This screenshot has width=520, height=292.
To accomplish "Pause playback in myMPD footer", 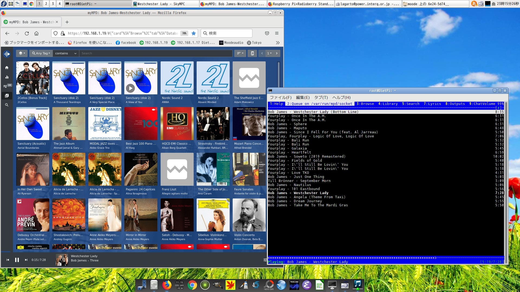I will click(x=17, y=260).
